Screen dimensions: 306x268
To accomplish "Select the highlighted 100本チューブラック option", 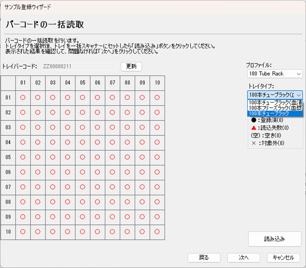I will click(x=274, y=113).
